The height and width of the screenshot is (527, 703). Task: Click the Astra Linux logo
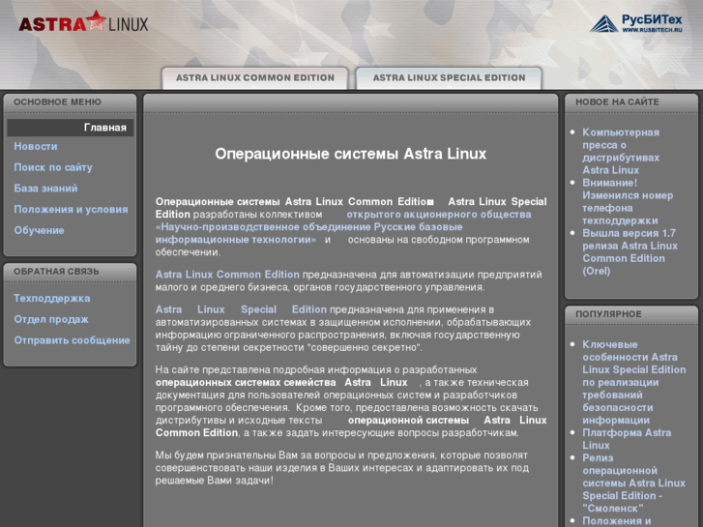(x=83, y=22)
